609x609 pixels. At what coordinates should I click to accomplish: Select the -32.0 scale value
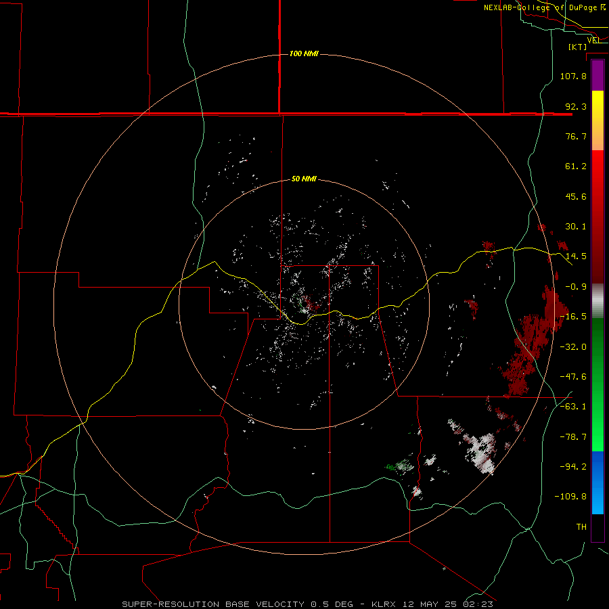(573, 347)
